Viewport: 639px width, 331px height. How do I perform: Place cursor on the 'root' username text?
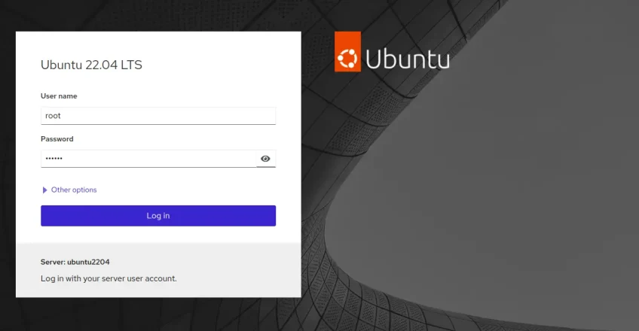click(x=53, y=116)
